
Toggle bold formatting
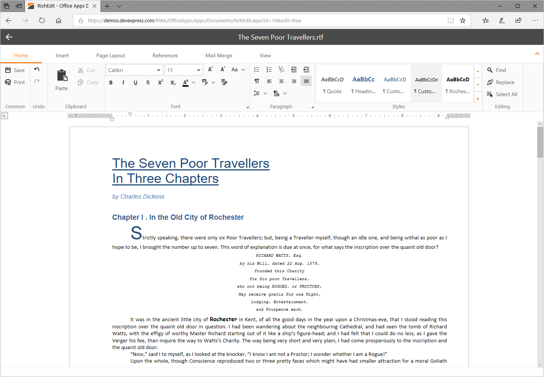[111, 83]
